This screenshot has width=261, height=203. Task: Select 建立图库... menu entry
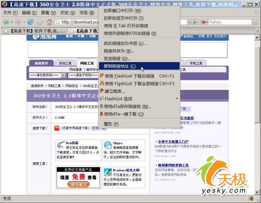139,91
